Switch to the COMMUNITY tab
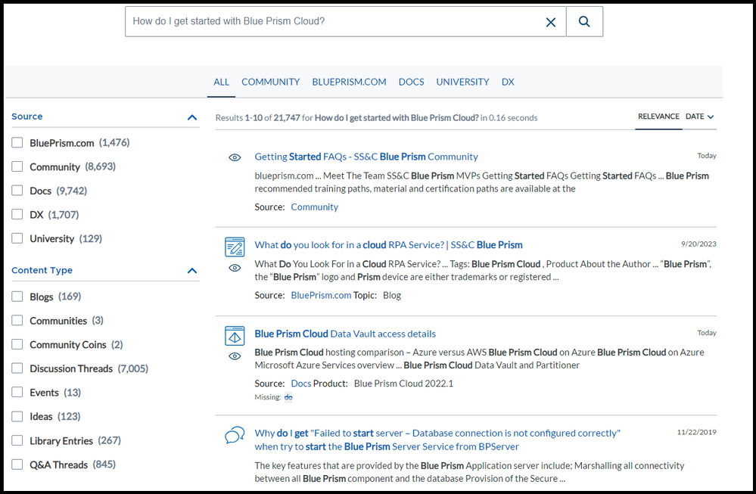The height and width of the screenshot is (494, 756). (x=270, y=82)
